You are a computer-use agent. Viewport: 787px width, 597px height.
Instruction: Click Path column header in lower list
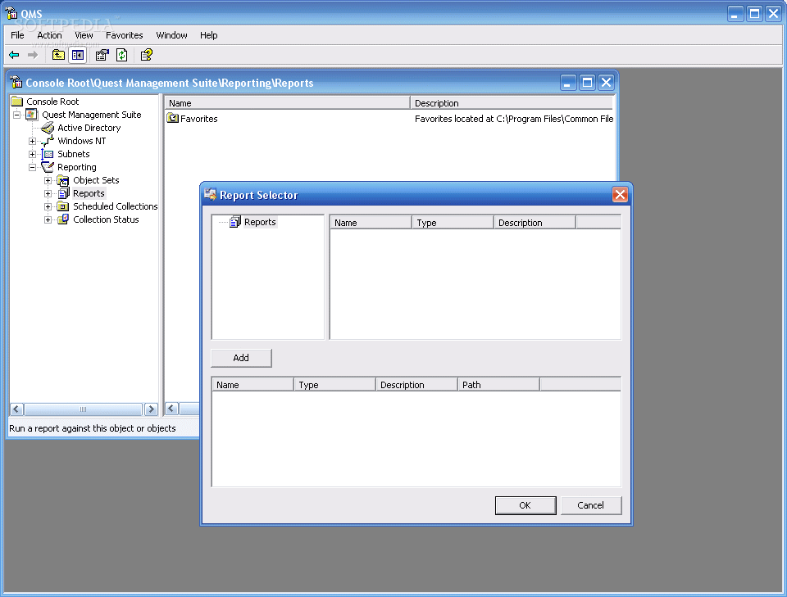click(x=498, y=384)
